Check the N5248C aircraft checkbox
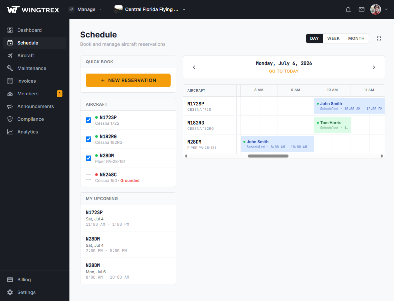The width and height of the screenshot is (394, 301). 88,177
